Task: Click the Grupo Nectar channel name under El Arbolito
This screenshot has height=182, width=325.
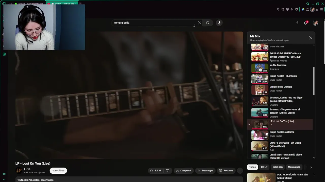Action: pos(275,80)
